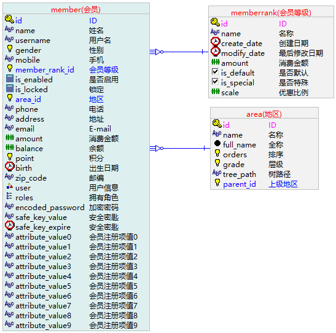Click the 积分 label beside point
The image size is (336, 333).
point(96,158)
